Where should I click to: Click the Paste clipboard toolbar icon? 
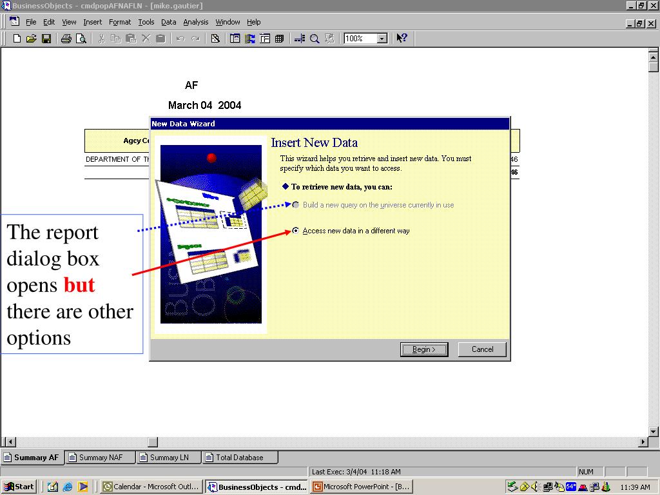[x=131, y=39]
